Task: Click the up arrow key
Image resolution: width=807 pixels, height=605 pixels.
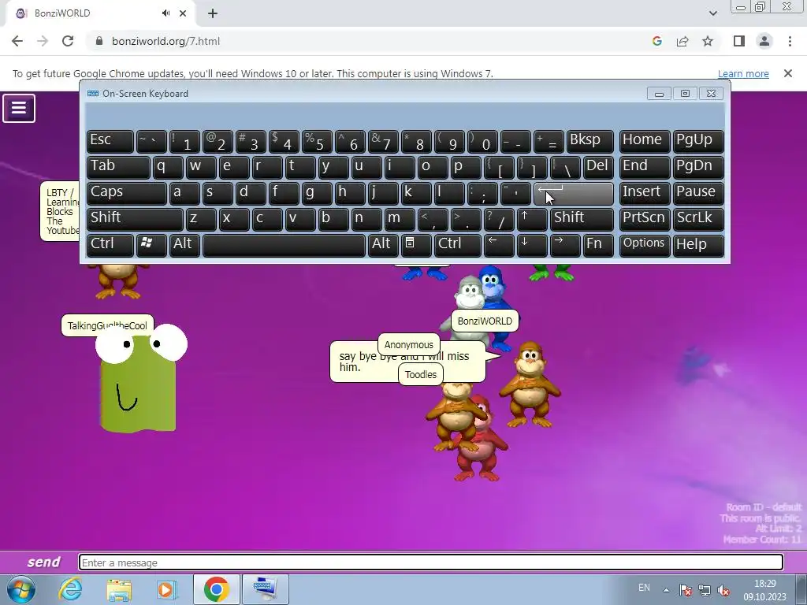Action: pyautogui.click(x=532, y=219)
